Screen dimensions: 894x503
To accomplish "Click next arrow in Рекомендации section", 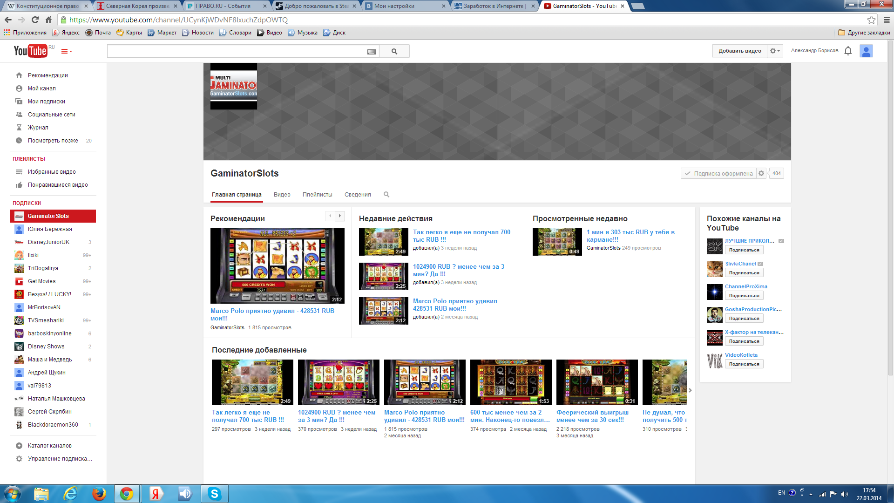I will tap(340, 216).
